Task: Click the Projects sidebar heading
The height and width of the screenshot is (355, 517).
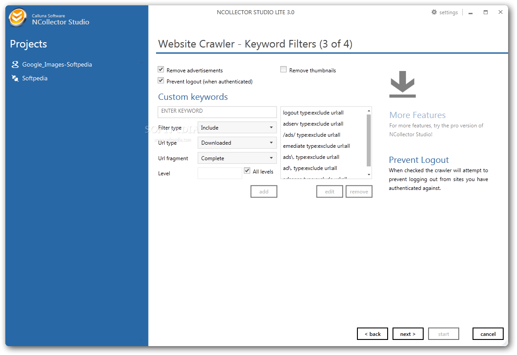Action: [x=28, y=44]
